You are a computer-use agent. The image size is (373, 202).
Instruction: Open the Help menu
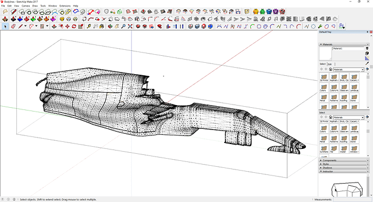[76, 6]
